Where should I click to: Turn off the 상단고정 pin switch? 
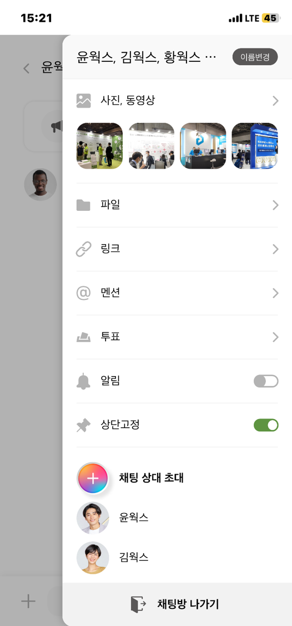tap(266, 425)
